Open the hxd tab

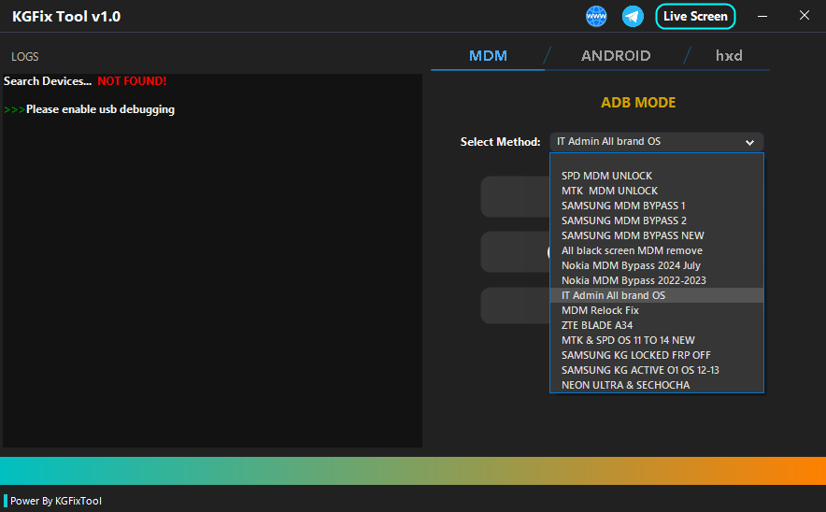click(x=729, y=56)
